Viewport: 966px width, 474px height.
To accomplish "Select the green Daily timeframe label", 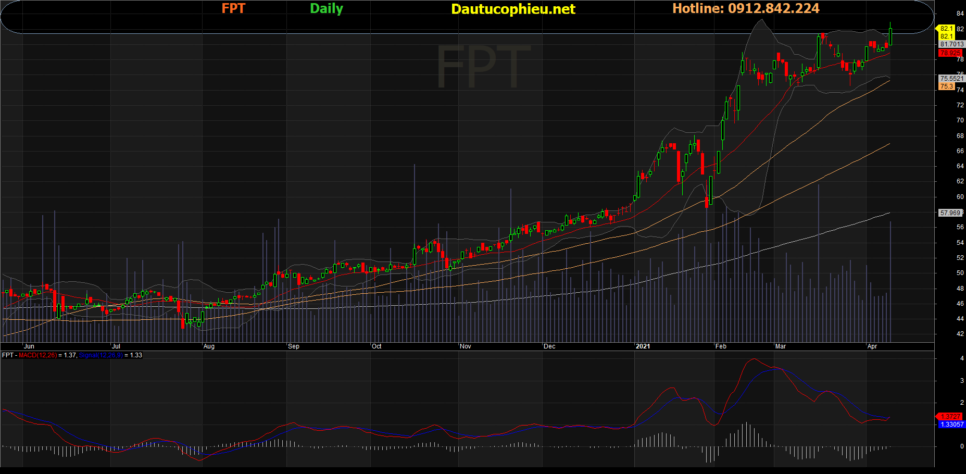I will click(327, 9).
